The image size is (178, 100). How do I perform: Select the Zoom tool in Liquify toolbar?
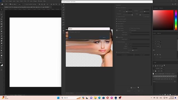coord(63,33)
